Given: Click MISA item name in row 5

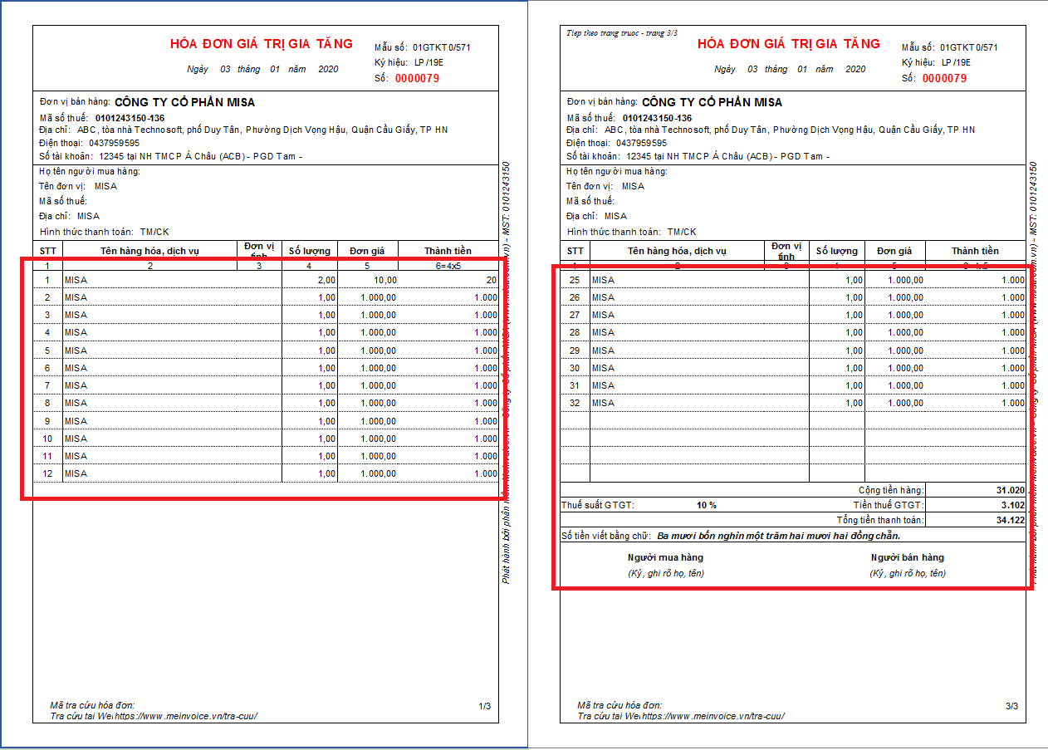Looking at the screenshot, I should tap(76, 350).
